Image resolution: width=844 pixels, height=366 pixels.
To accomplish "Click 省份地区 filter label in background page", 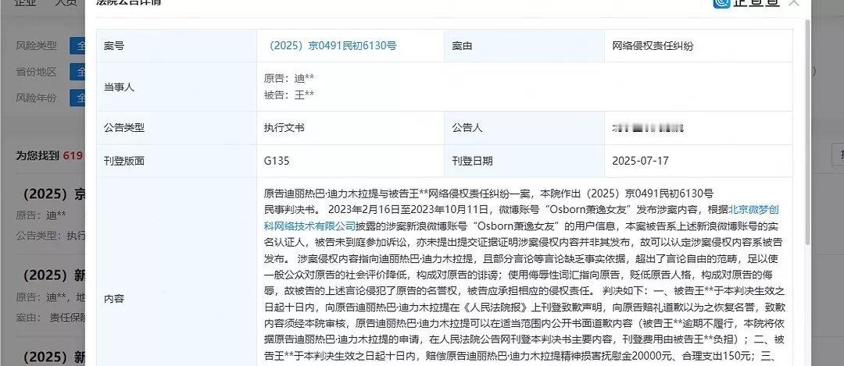I will click(x=36, y=72).
